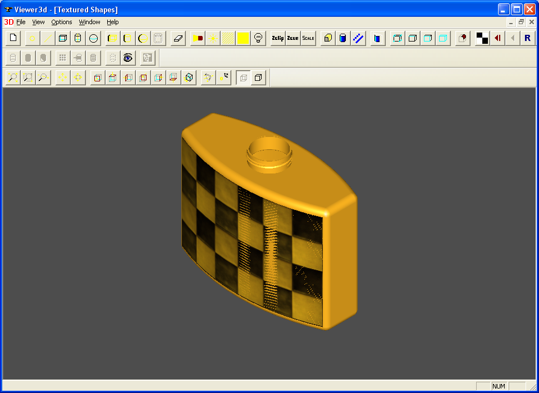Click the magnifier fit-all zoom icon
The image size is (539, 393).
click(13, 77)
